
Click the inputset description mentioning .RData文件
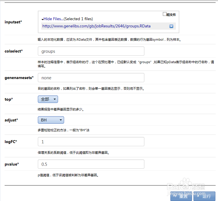(x=109, y=40)
